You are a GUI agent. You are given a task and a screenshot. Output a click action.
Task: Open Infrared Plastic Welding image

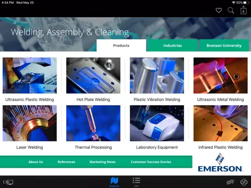tap(221, 123)
